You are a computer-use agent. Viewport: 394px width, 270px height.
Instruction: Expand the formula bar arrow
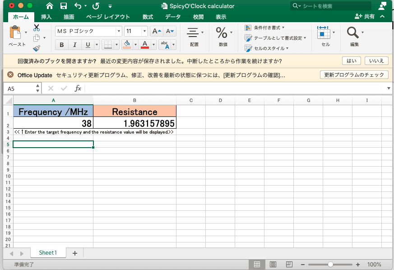(389, 88)
